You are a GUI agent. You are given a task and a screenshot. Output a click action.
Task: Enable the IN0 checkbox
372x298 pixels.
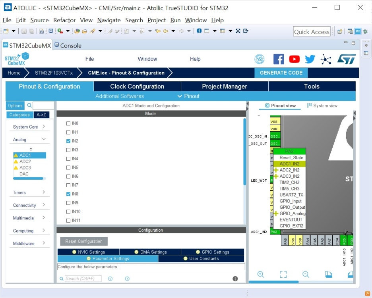tap(68, 123)
